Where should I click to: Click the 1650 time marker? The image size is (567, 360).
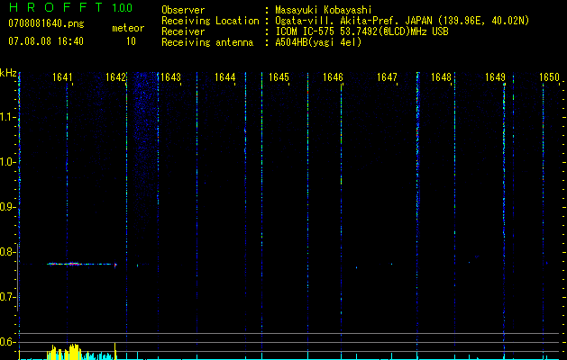(x=549, y=77)
